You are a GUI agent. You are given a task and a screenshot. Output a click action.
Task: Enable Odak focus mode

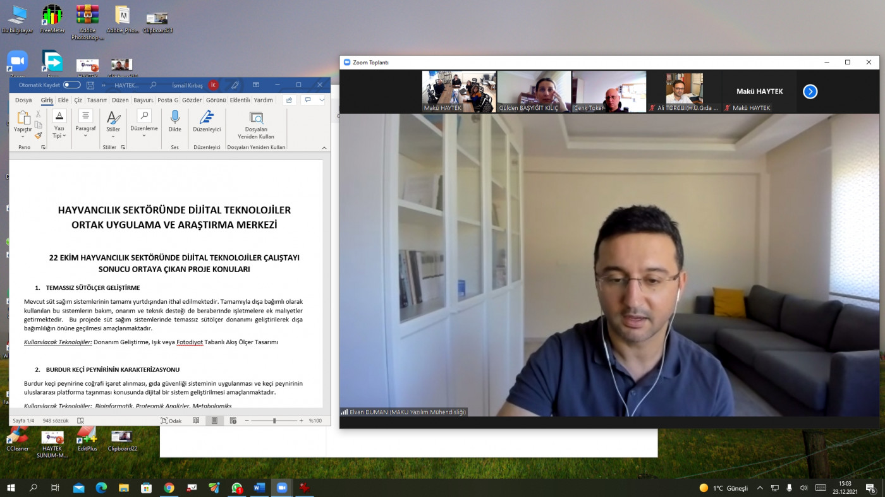point(171,421)
